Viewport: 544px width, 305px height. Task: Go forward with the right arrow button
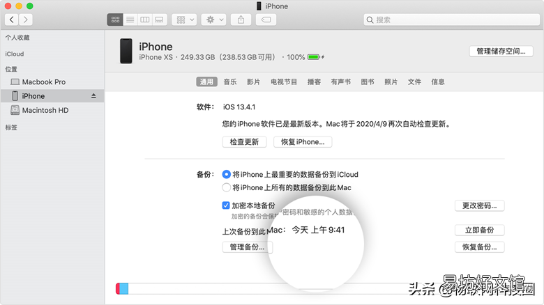coord(26,19)
